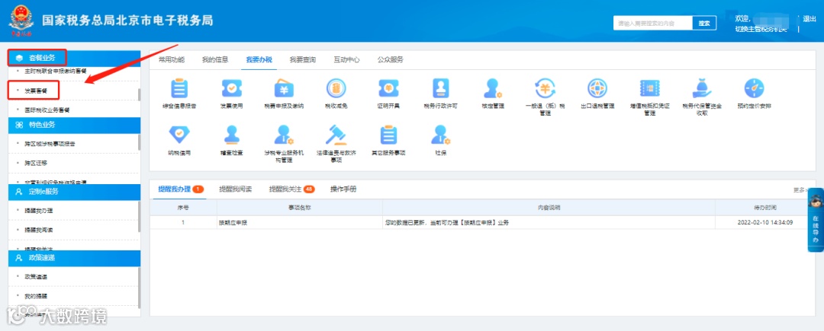Click the 套餐业务 section scrollbar
824x331 pixels.
click(140, 94)
